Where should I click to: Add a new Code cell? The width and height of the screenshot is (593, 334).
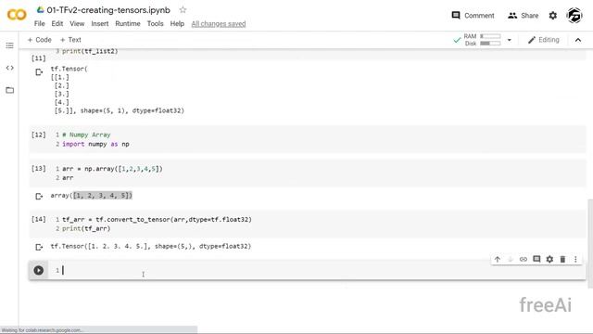tap(39, 40)
